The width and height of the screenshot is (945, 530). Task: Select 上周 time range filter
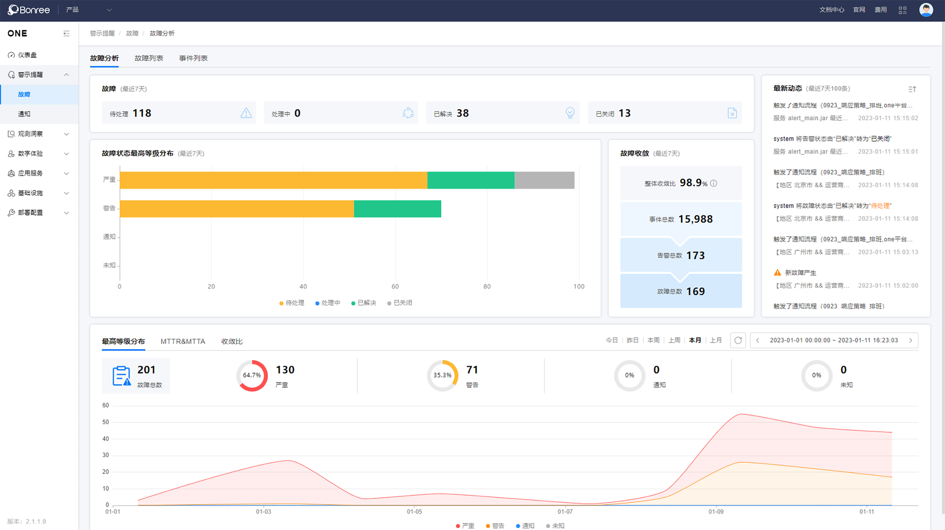(674, 340)
